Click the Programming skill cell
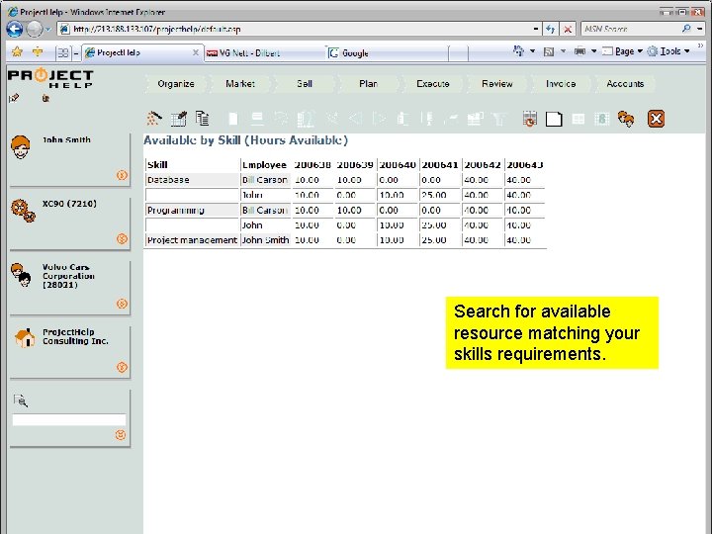712x534 pixels. [x=192, y=211]
